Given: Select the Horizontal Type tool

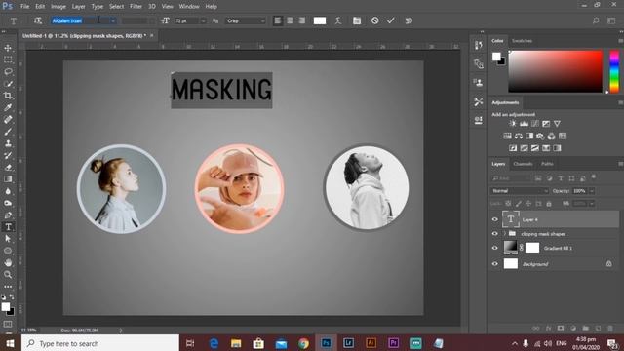Looking at the screenshot, I should tap(8, 227).
